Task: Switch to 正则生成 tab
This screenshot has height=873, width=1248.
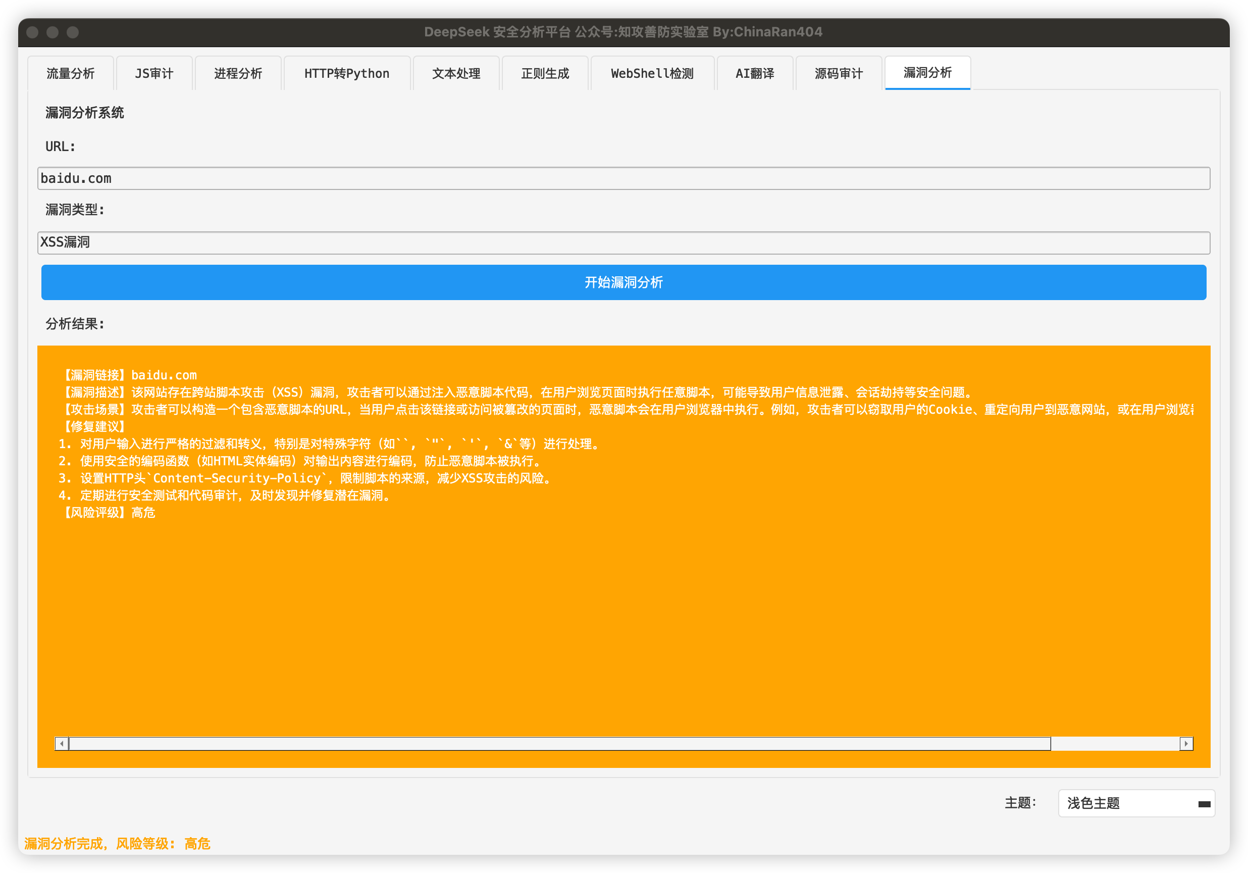Action: click(x=545, y=73)
